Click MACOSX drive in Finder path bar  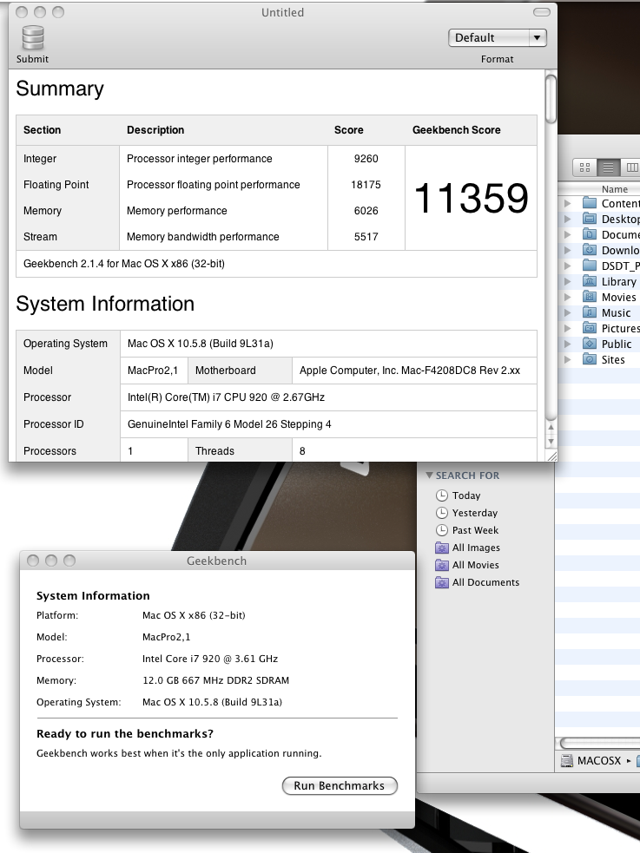click(x=591, y=760)
